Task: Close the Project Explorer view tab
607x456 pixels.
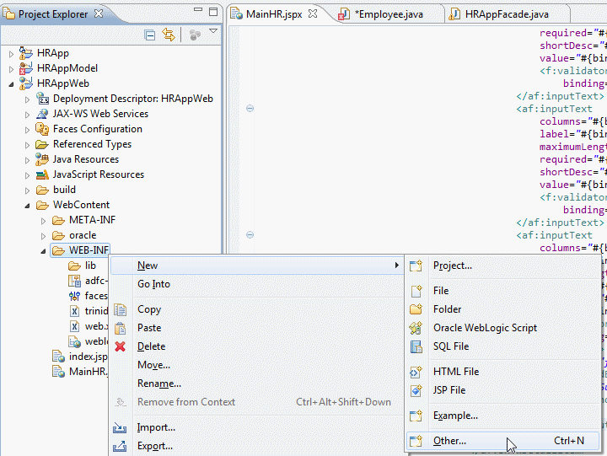Action: pyautogui.click(x=99, y=14)
